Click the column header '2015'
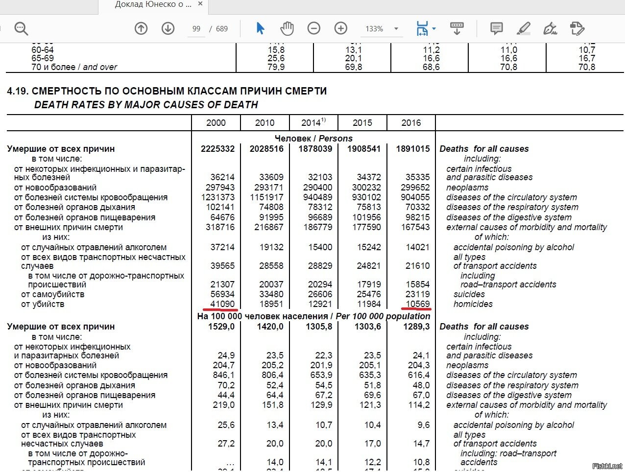 pyautogui.click(x=362, y=123)
